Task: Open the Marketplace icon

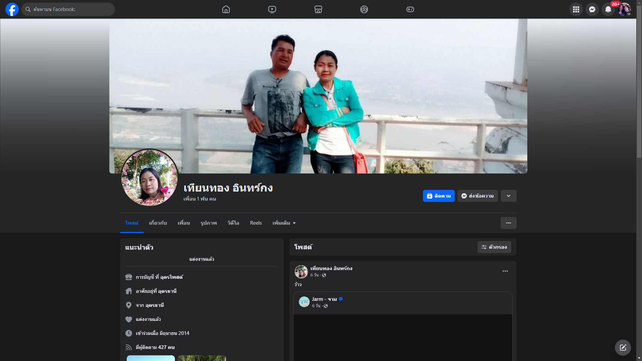Action: [318, 9]
